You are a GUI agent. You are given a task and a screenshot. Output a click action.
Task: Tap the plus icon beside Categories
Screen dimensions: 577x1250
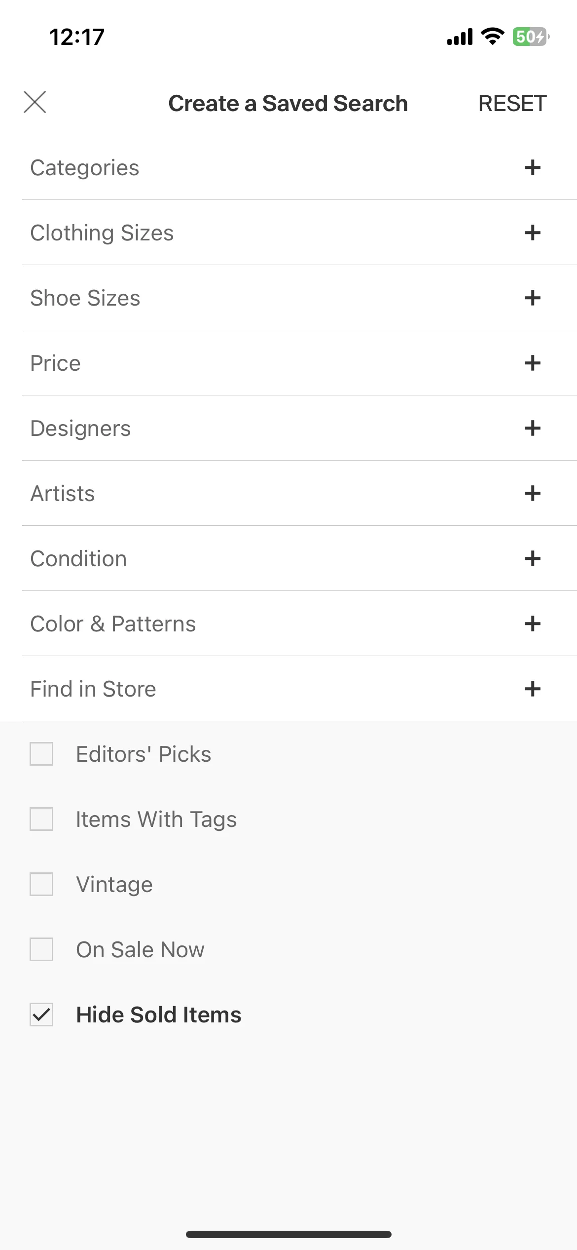click(x=532, y=167)
